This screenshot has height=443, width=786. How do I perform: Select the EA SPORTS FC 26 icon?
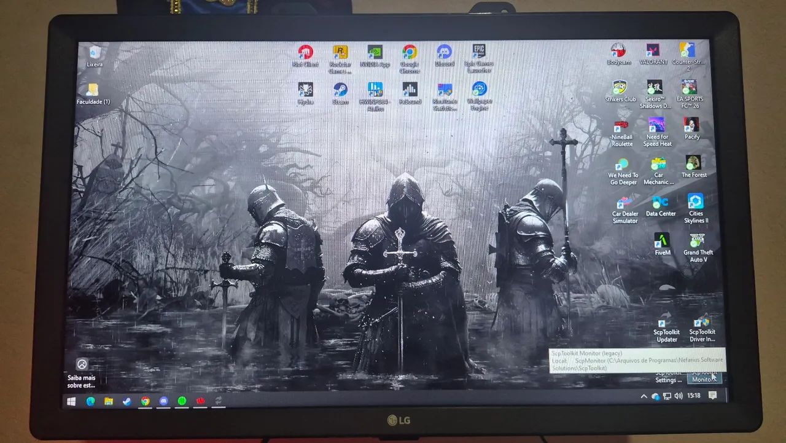tap(690, 94)
